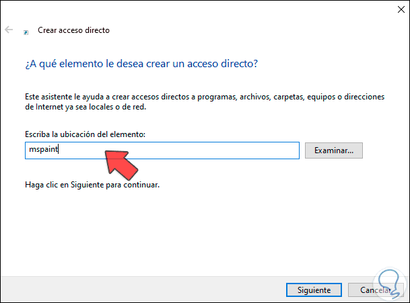Click the 'Crear acceso directo' window title

[x=73, y=30]
